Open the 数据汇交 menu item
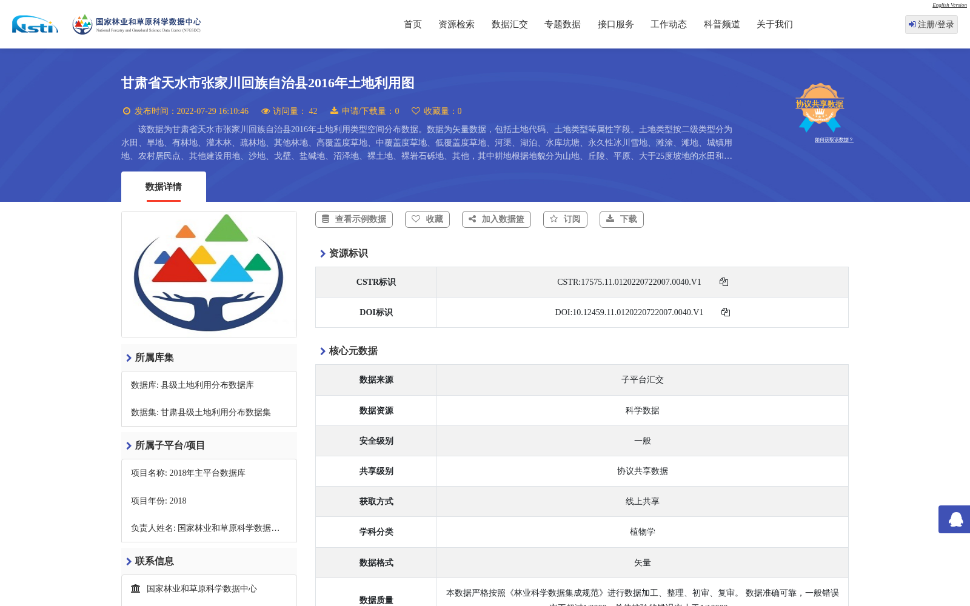970x606 pixels. pos(510,24)
